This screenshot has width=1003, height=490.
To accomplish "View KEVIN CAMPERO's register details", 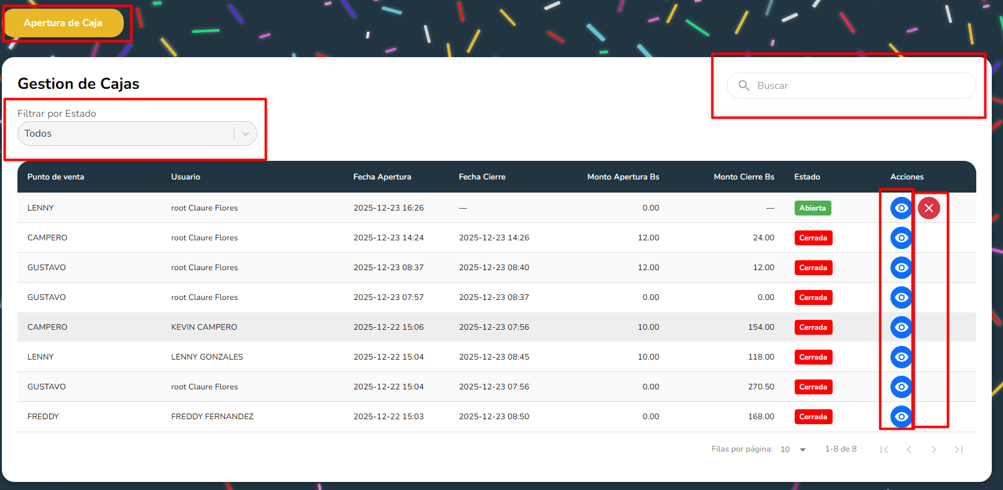I will click(x=901, y=327).
